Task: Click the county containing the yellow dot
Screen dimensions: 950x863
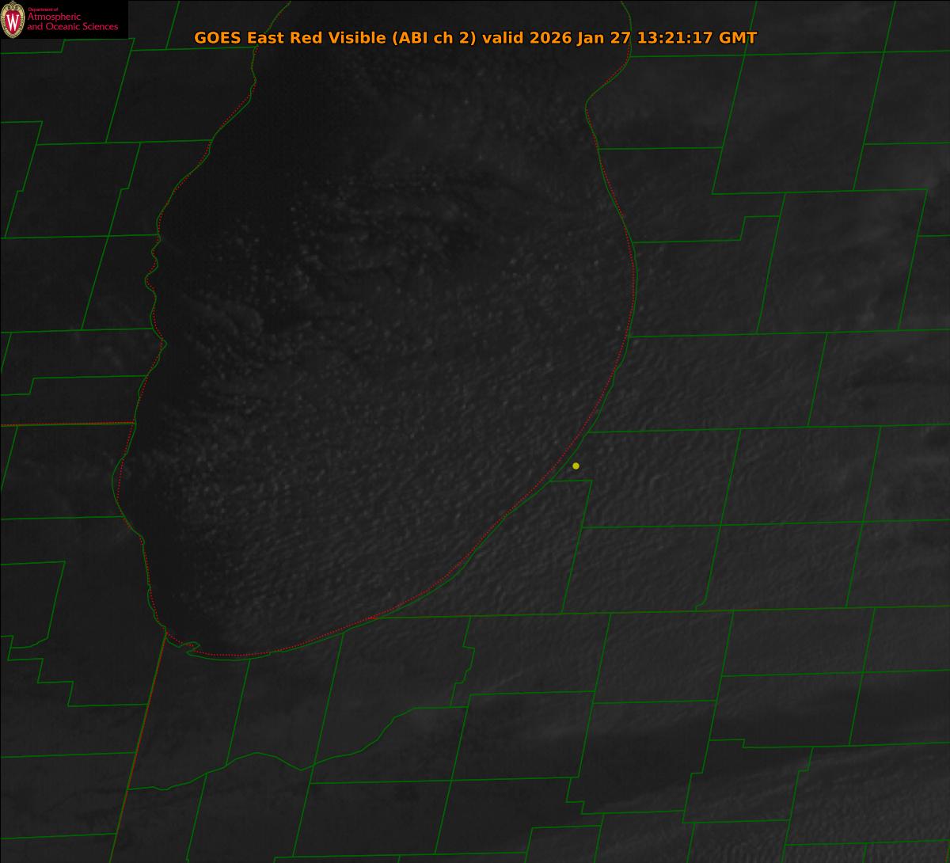Action: [649, 475]
